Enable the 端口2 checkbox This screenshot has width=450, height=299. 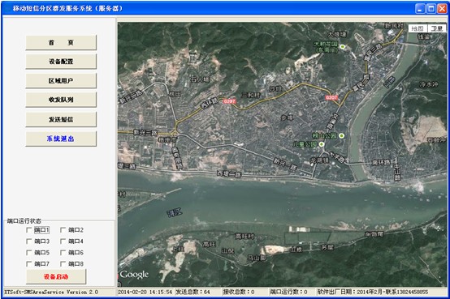pyautogui.click(x=63, y=230)
